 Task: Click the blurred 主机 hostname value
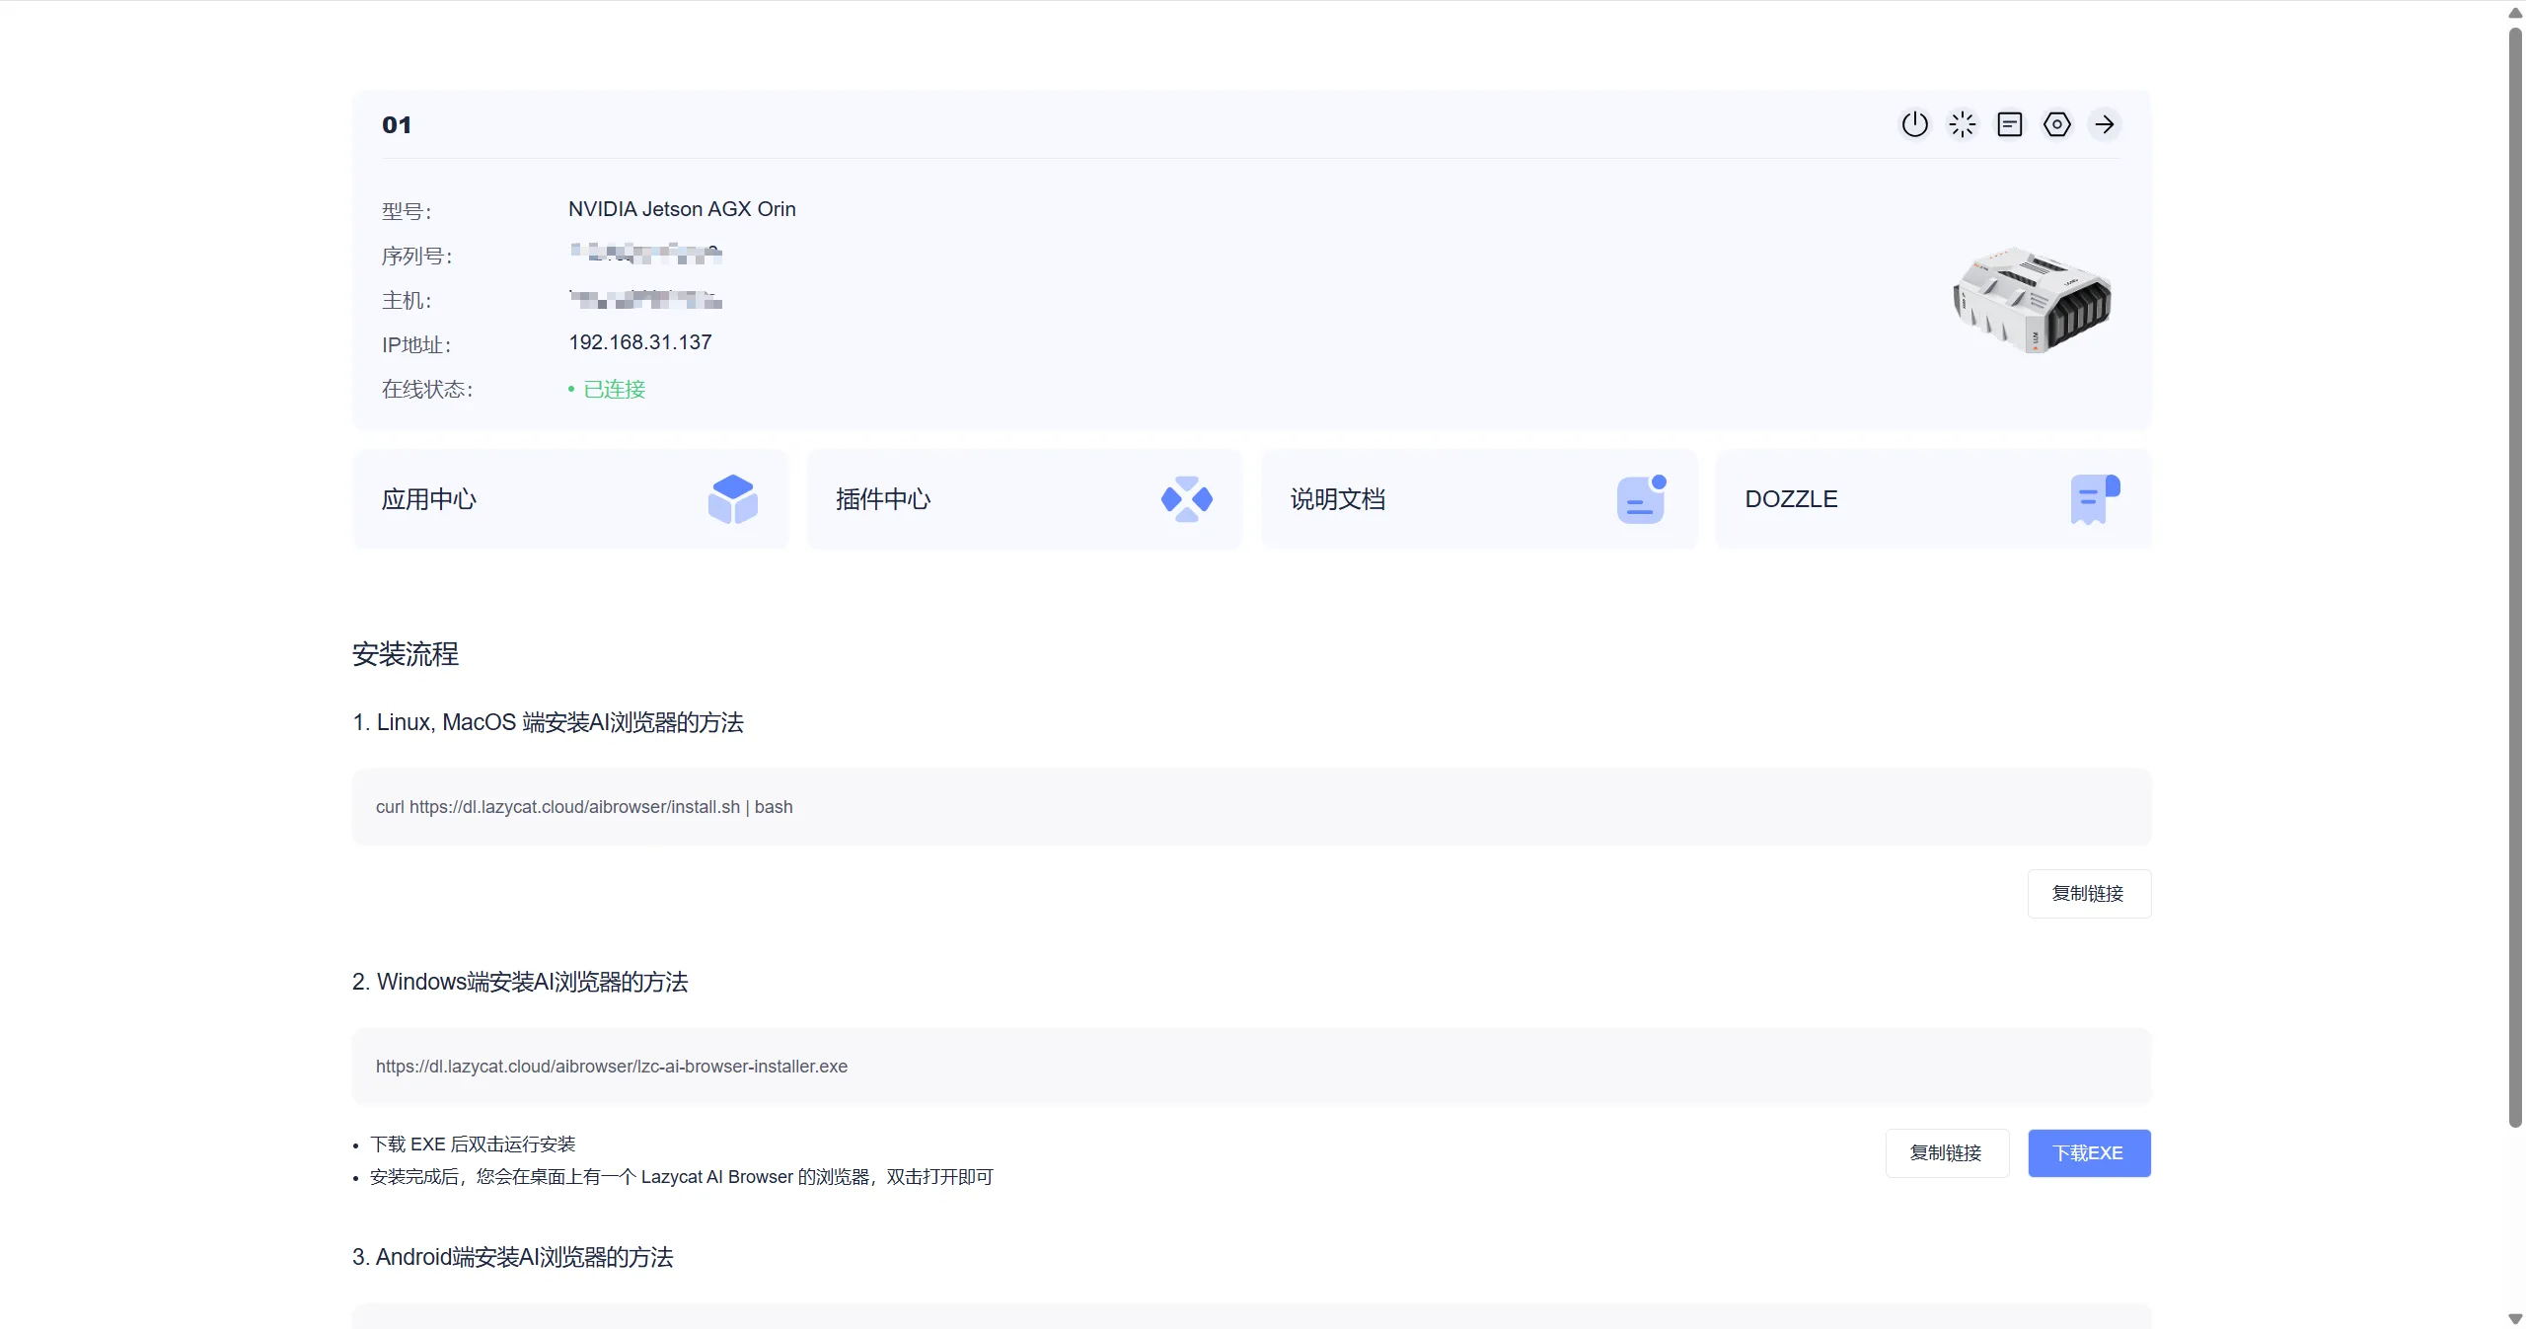tap(645, 298)
